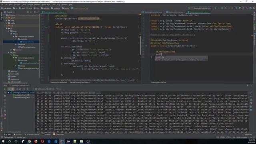Screen dimensions: 256x144
Task: Open the Build menu
Action: tap(44, 4)
